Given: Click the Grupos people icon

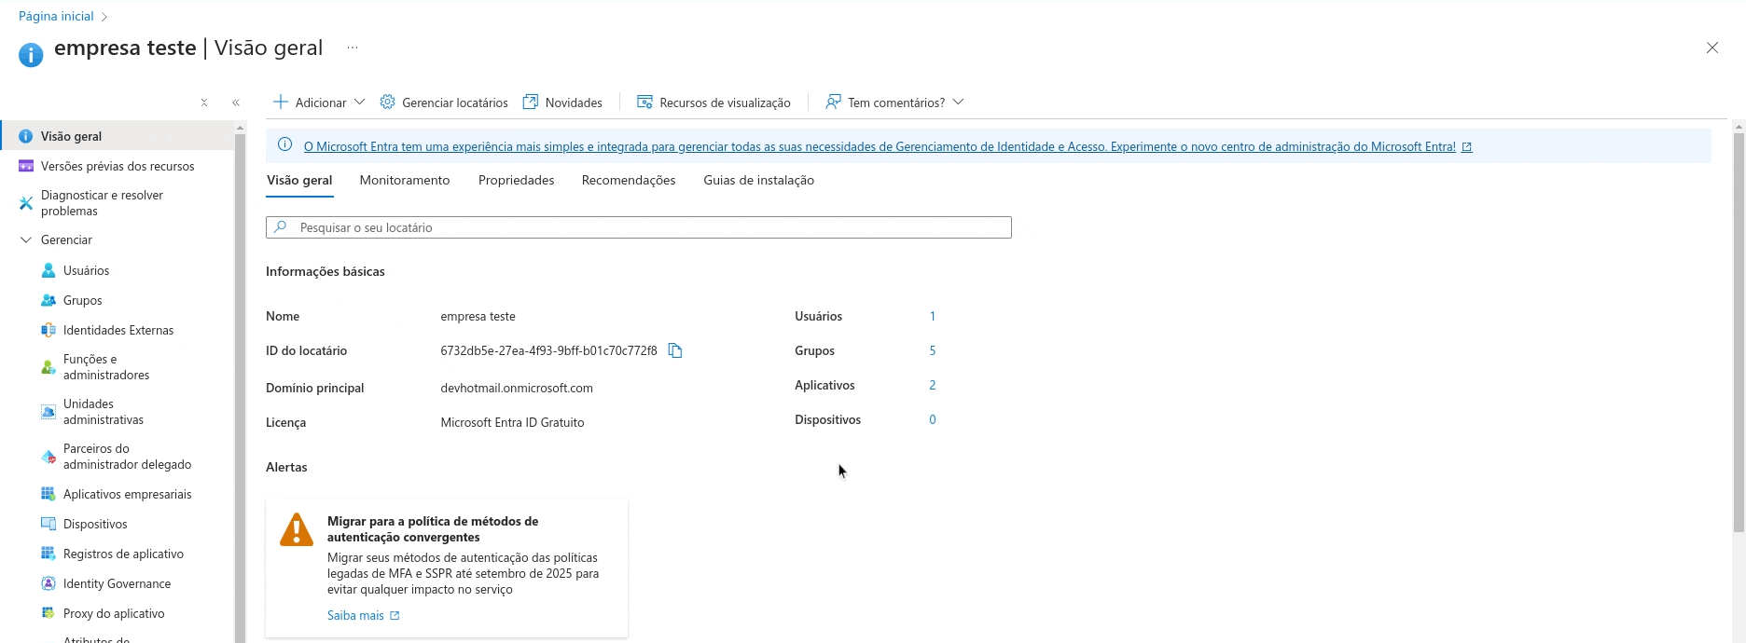Looking at the screenshot, I should click(x=48, y=300).
